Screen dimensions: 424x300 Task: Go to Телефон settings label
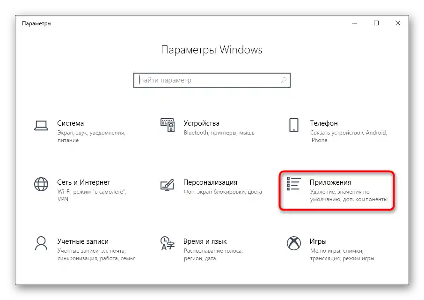point(324,123)
